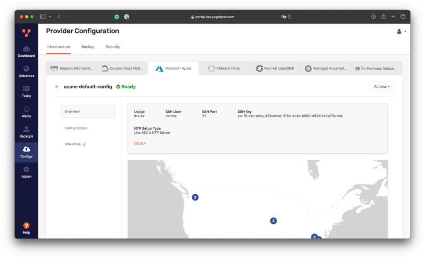Open Admin gear in sidebar

click(26, 169)
